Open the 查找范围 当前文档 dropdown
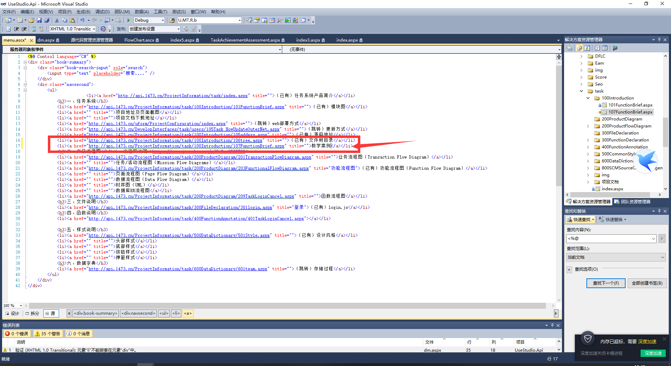 pos(616,257)
